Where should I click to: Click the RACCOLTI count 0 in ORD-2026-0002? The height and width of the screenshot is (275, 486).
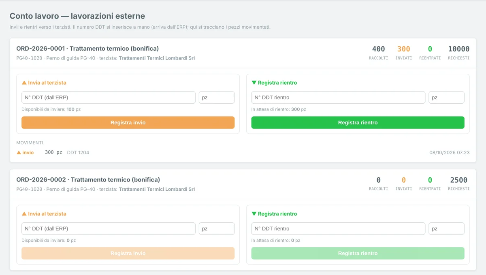point(379,180)
